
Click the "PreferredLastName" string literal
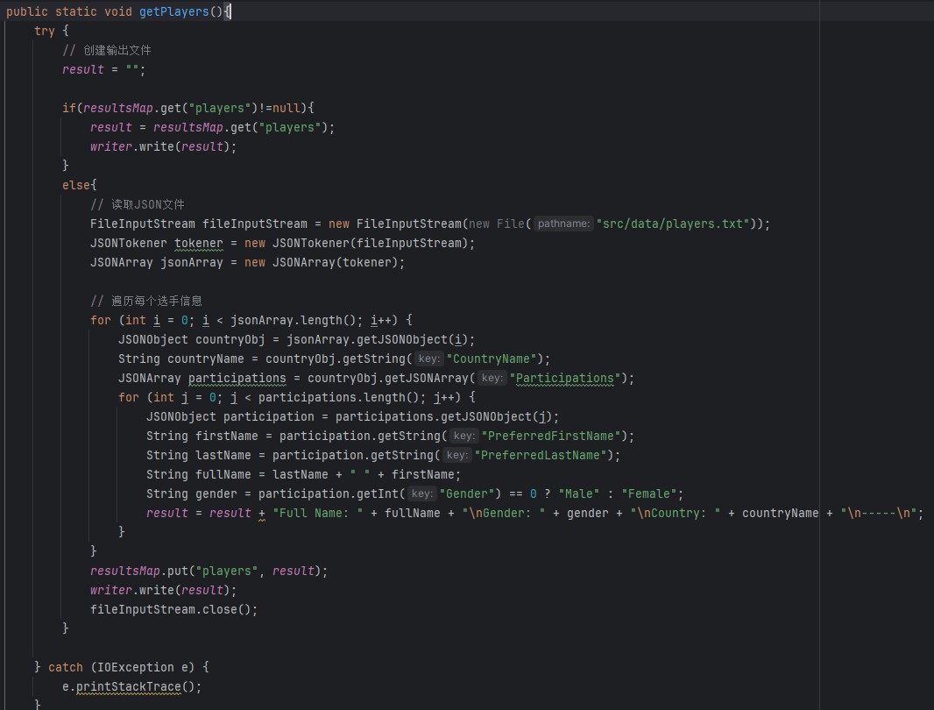pos(541,455)
